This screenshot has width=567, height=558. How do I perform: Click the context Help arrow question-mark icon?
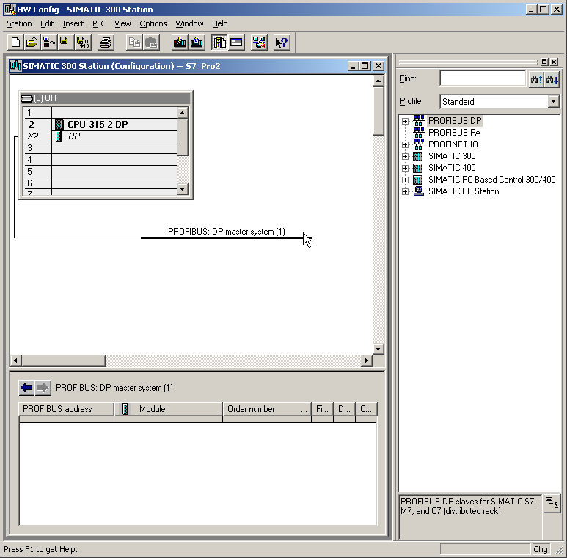coord(282,43)
